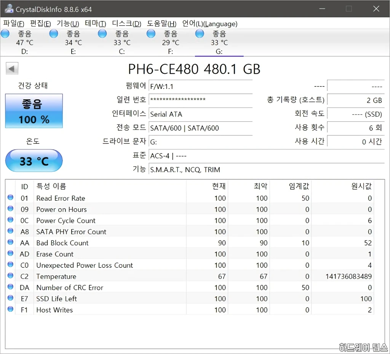Click the 좋음 100 % health status button

[34, 111]
